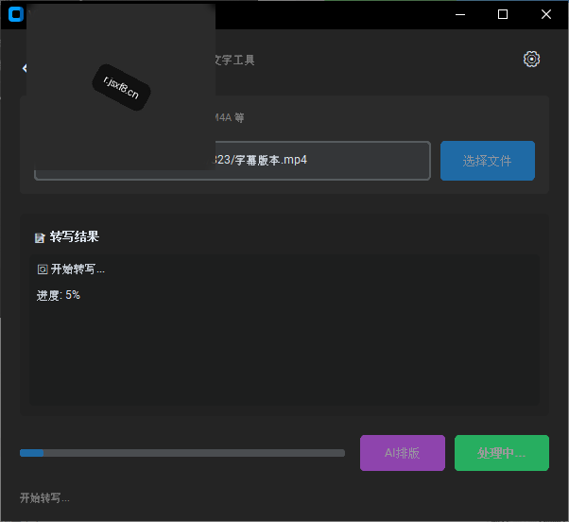Viewport: 569px width, 522px height.
Task: Maximize the application window
Action: point(503,14)
